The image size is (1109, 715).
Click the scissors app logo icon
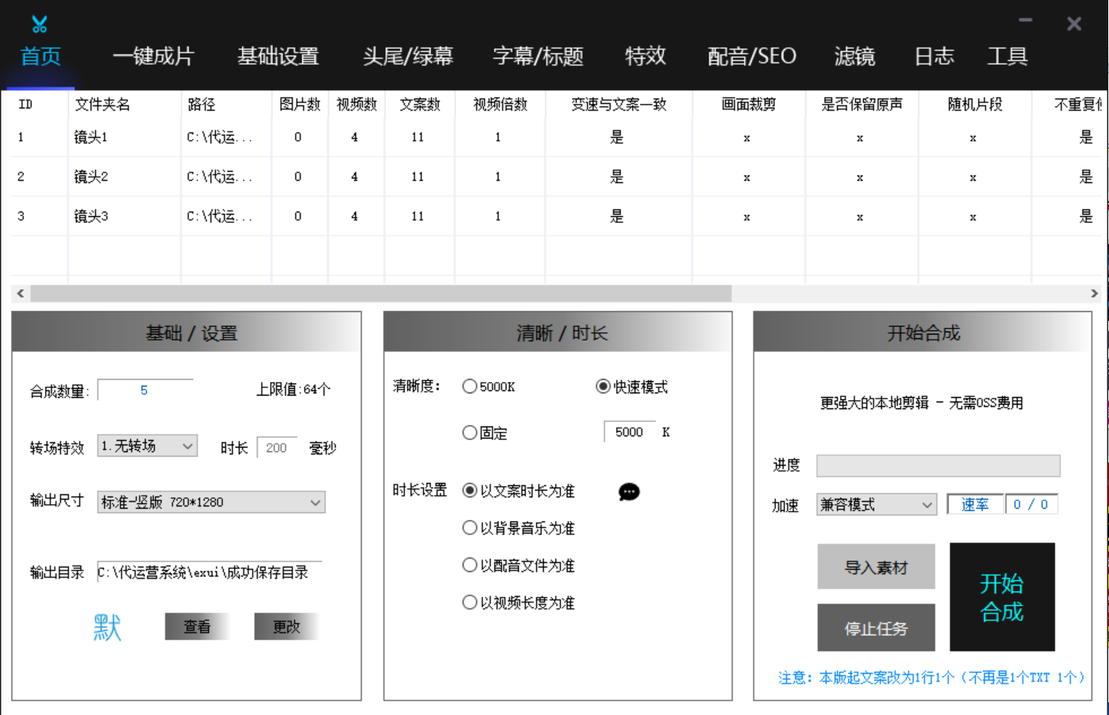coord(39,24)
